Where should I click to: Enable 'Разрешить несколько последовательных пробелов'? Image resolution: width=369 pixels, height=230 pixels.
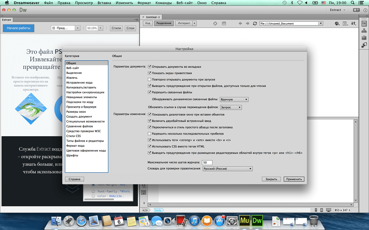149,134
